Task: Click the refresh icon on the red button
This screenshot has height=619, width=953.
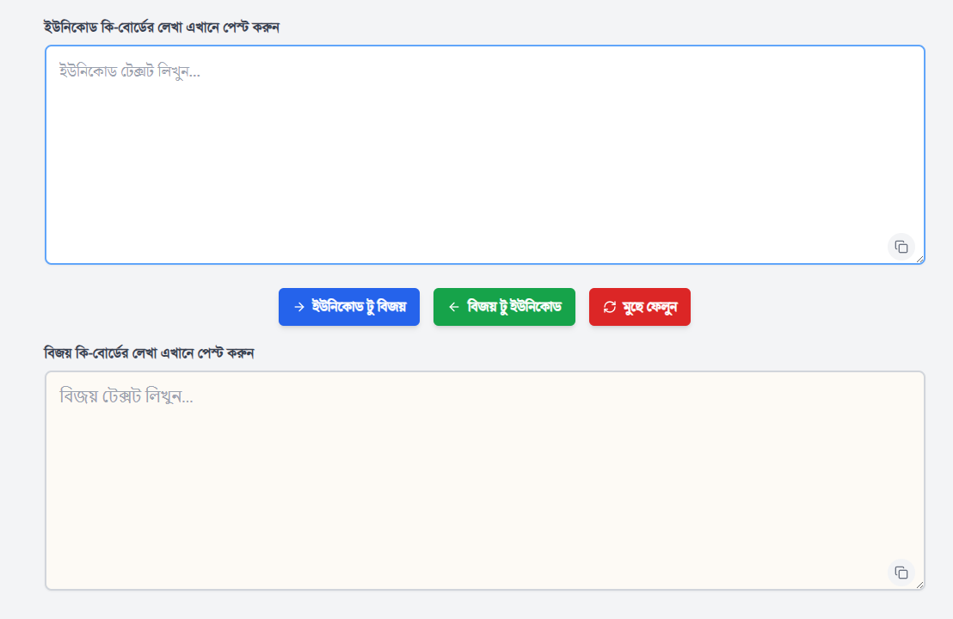Action: [x=610, y=307]
